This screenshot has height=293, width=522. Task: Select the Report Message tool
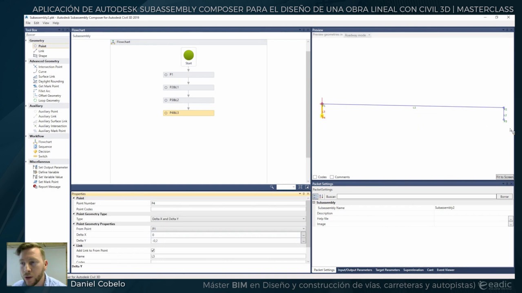tap(49, 187)
